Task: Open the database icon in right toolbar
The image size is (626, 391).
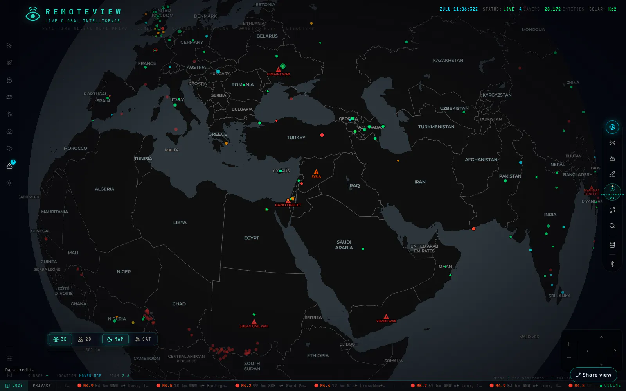Action: tap(612, 245)
